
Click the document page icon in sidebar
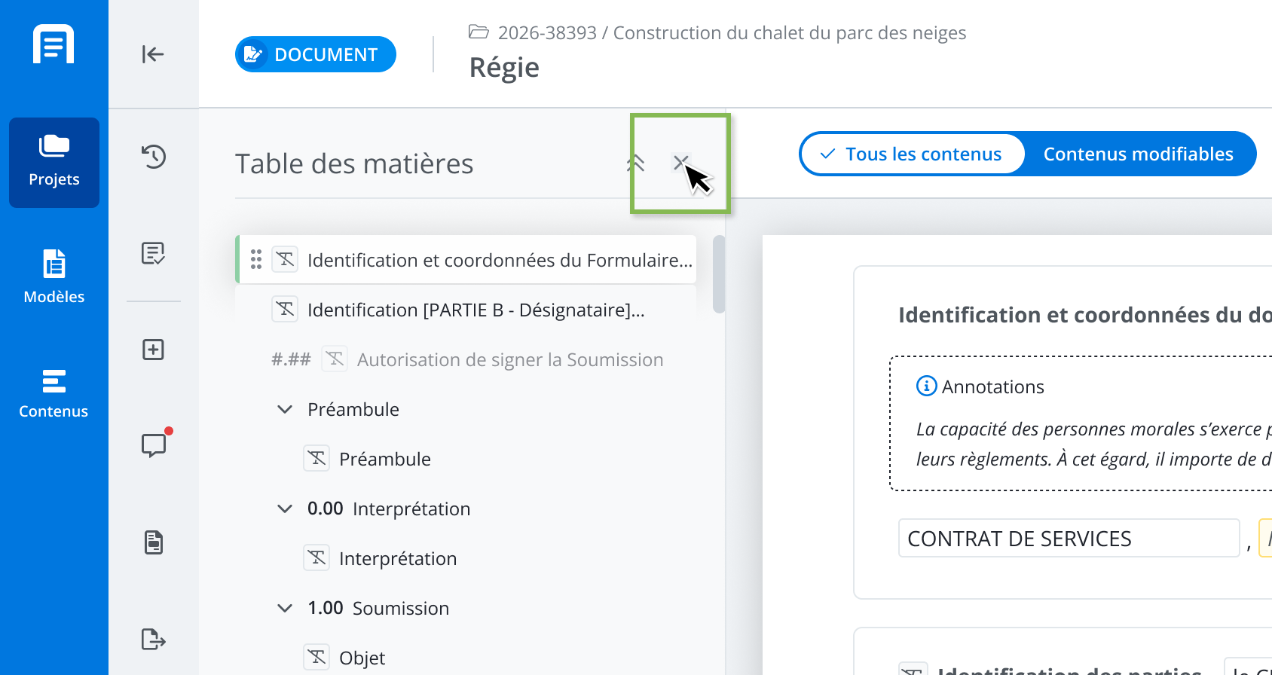[154, 542]
